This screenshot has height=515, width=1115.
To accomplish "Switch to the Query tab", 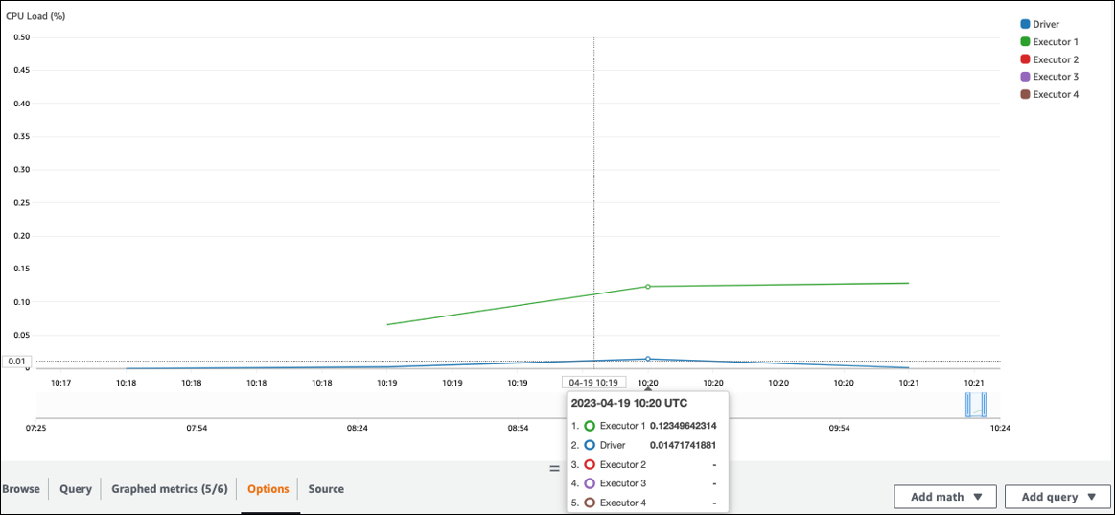I will [x=76, y=489].
